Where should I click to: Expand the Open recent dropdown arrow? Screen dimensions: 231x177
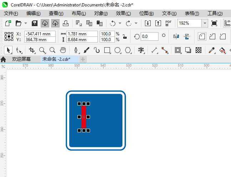26,23
